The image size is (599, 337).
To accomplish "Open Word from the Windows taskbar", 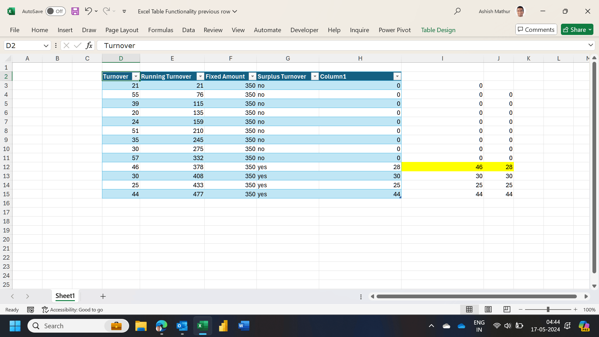I will [x=244, y=326].
